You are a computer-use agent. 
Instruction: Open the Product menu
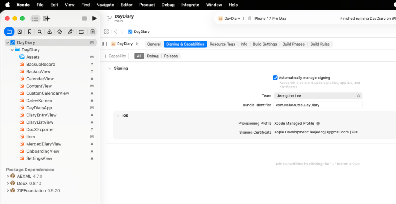click(147, 5)
